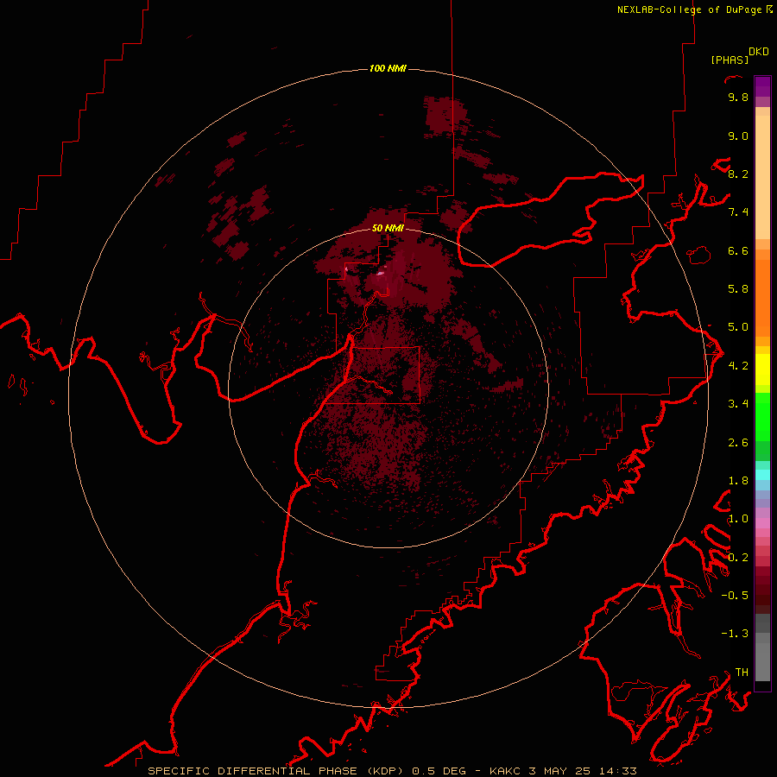Pick the solid orange band on the color bar
The height and width of the screenshot is (777, 777).
(762, 299)
